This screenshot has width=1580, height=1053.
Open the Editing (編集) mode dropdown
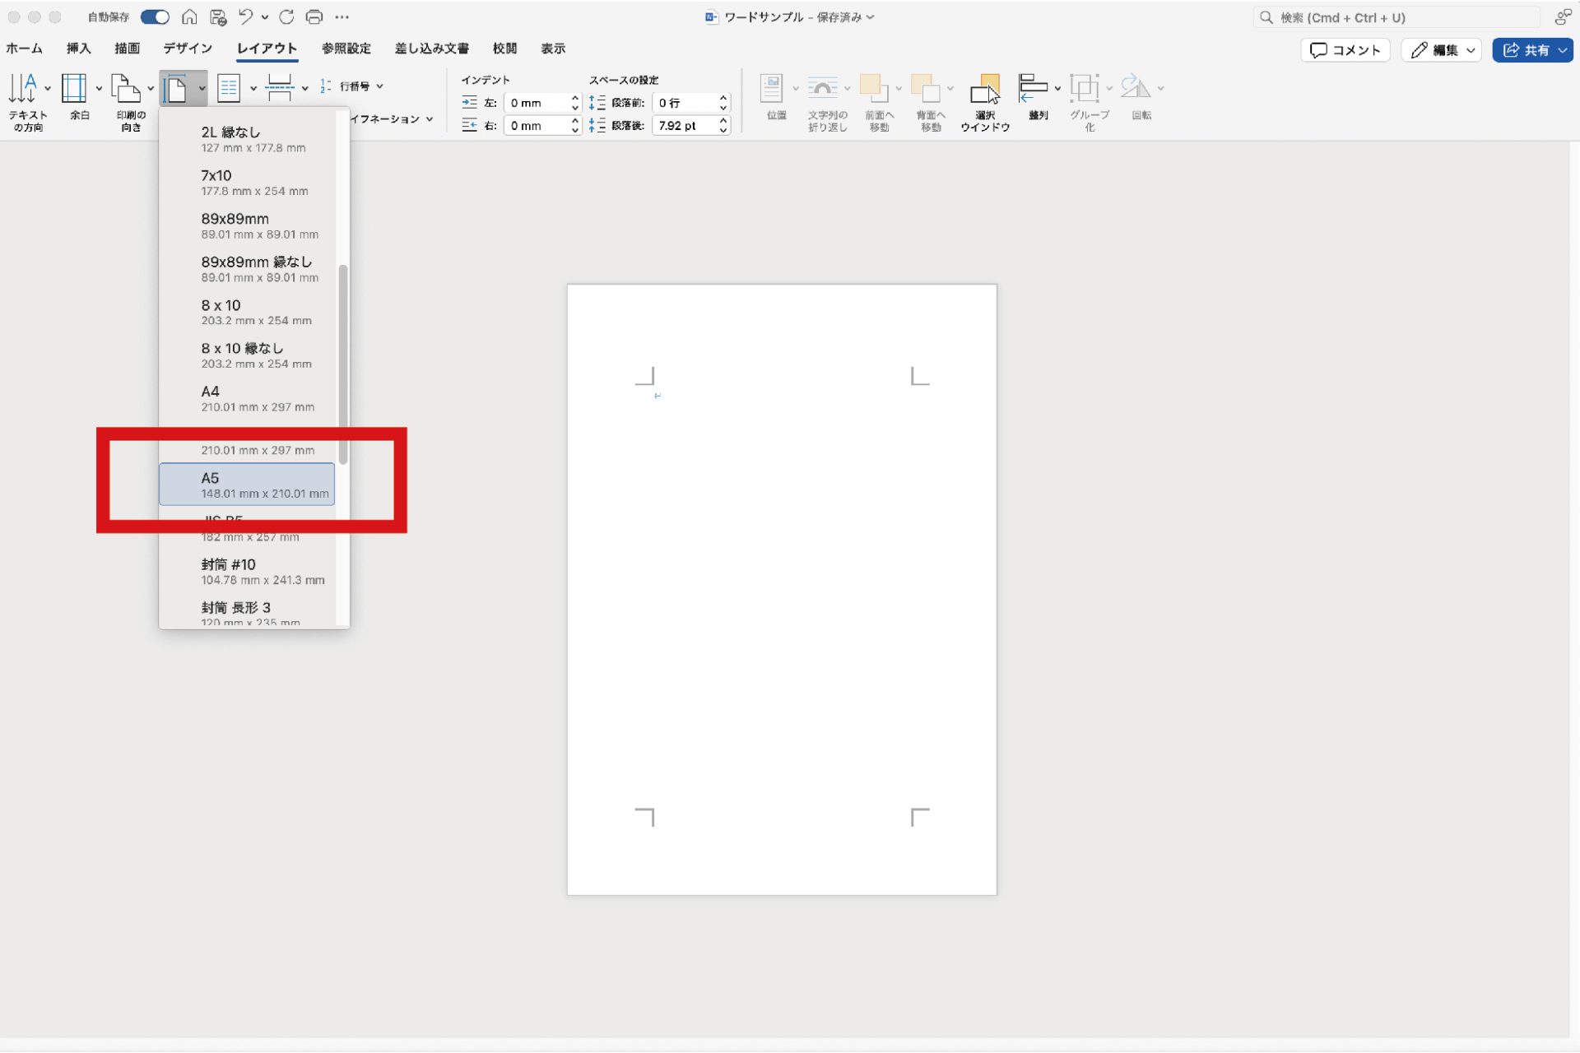coord(1442,50)
